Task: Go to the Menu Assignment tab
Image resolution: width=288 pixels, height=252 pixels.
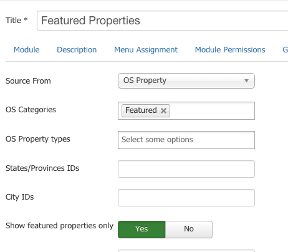Action: pos(146,50)
